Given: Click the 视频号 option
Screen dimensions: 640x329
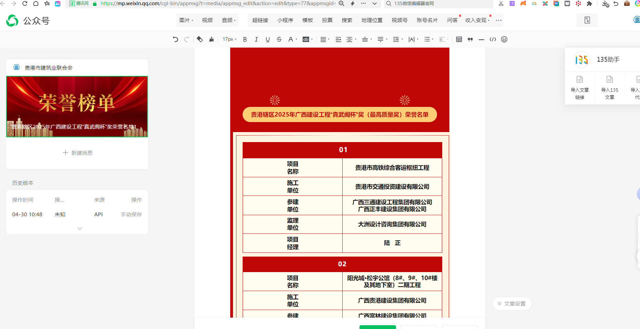Looking at the screenshot, I should point(399,20).
